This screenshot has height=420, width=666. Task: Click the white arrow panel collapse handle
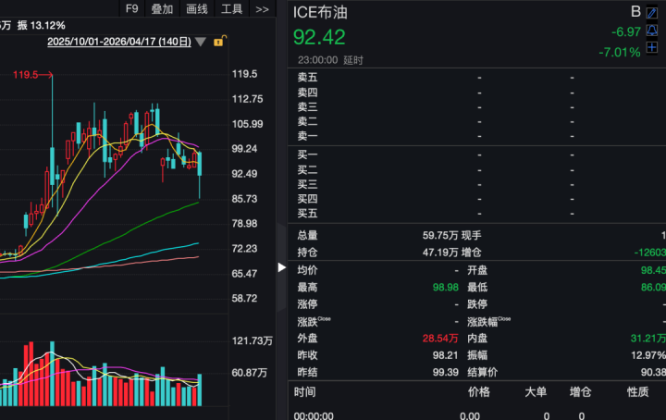281,267
